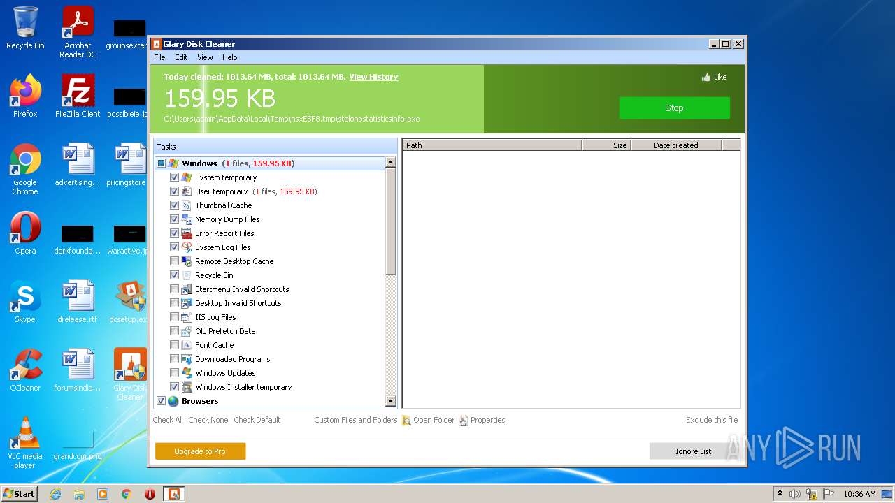This screenshot has width=895, height=503.
Task: Enable Remote Desktop Cache checkbox
Action: coord(174,261)
